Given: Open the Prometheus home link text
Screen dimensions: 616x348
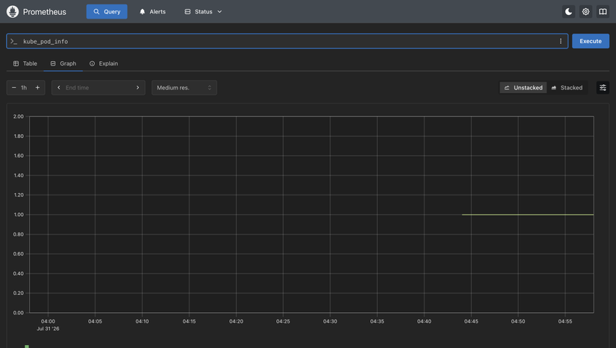Looking at the screenshot, I should (44, 12).
